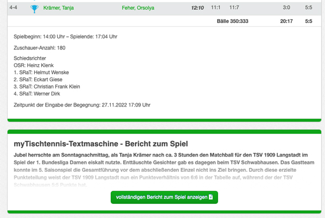This screenshot has width=325, height=218.
Task: Click the blue trophy icon beside Krämer, Tanja
Action: (34, 9)
